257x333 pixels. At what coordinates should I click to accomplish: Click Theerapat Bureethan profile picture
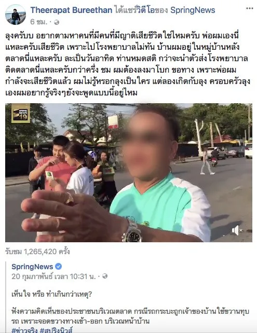coord(16,15)
